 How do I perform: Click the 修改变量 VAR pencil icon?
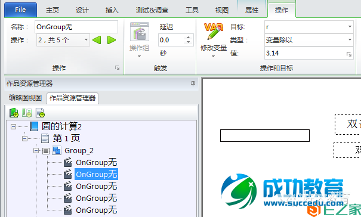pyautogui.click(x=214, y=32)
